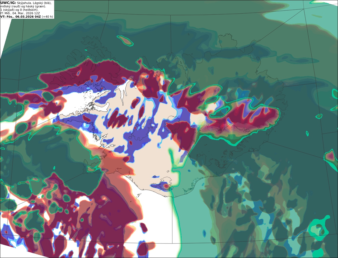The image size is (338, 258).
Task: Click valid time "VT: Fös.. 06.03.2026 04Z"
Action: [21, 16]
